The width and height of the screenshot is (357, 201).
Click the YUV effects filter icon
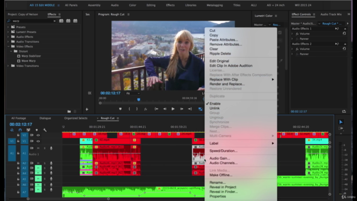click(x=75, y=21)
